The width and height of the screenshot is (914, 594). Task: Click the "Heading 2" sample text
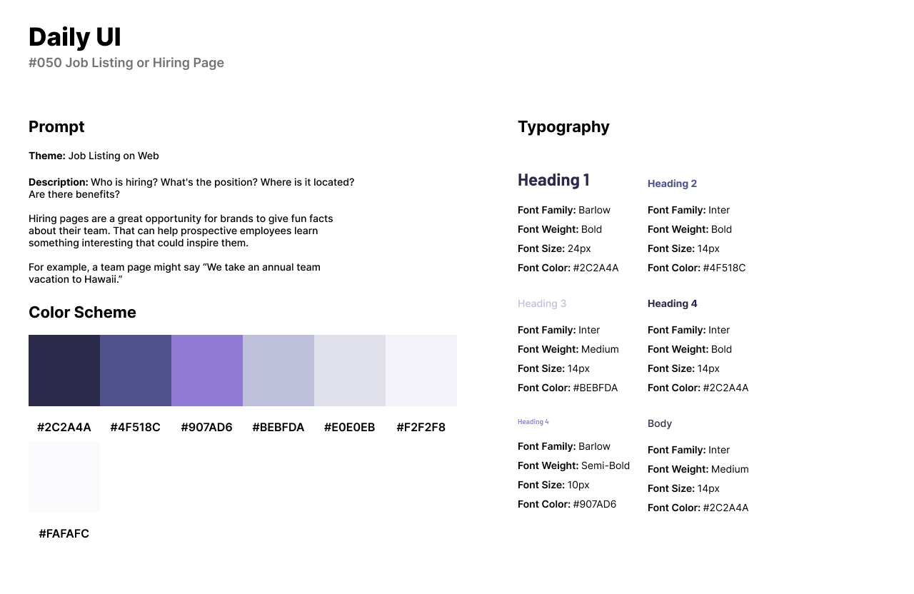pyautogui.click(x=672, y=183)
